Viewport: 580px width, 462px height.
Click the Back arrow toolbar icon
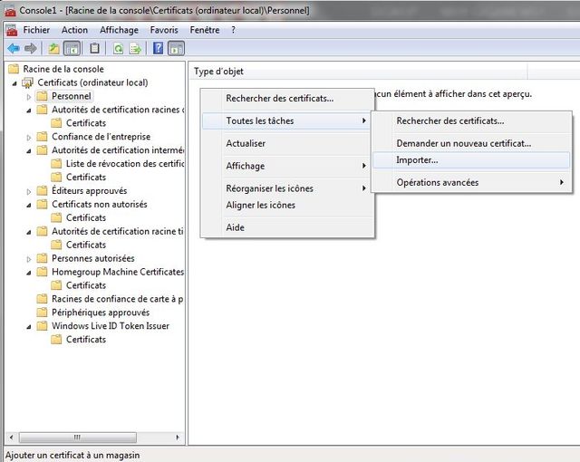coord(14,48)
